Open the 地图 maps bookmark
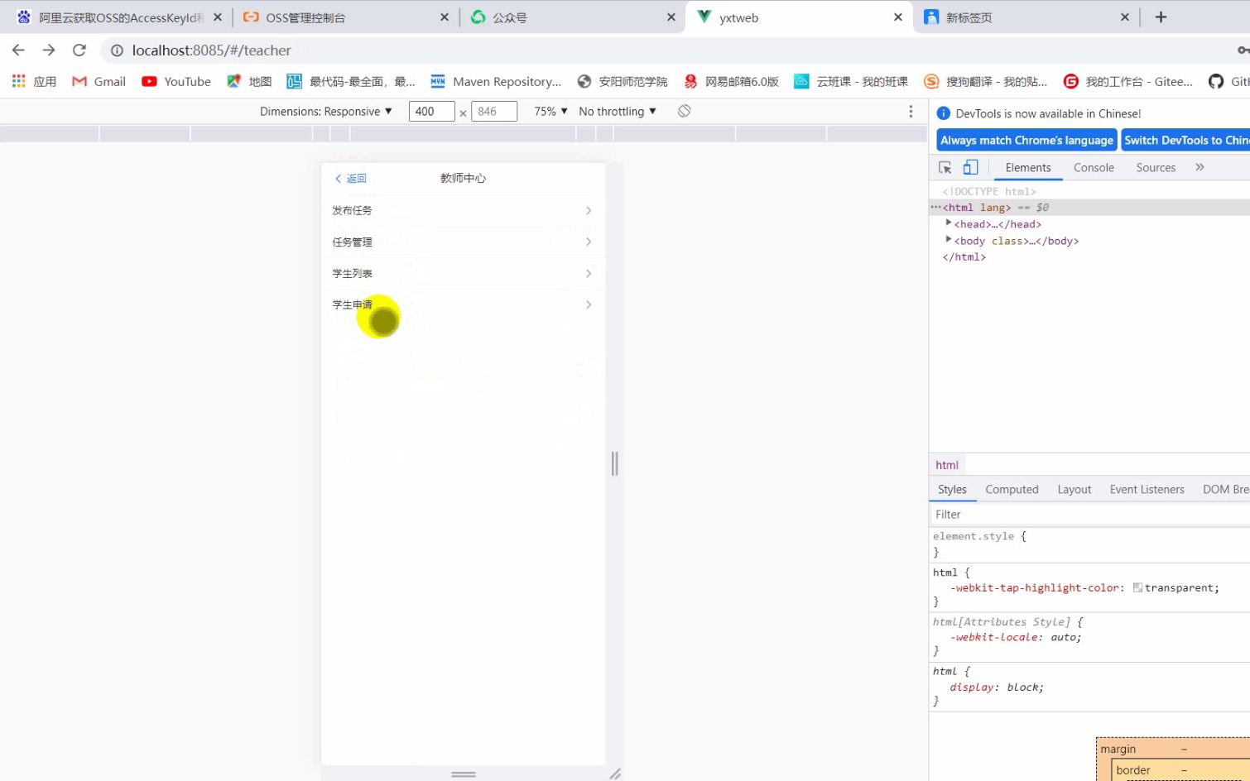The height and width of the screenshot is (781, 1250). pos(249,81)
